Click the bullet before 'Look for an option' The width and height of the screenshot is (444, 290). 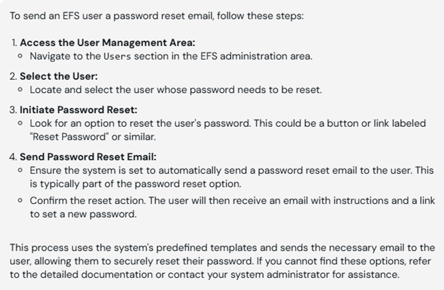[20, 124]
